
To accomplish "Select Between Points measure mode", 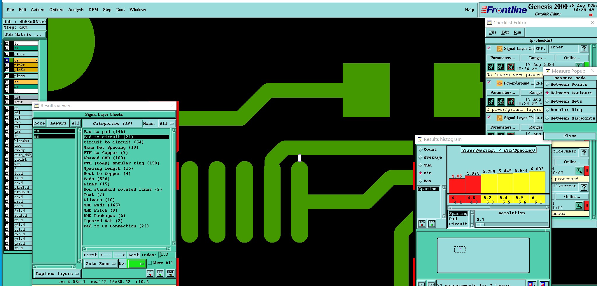I will coord(570,85).
